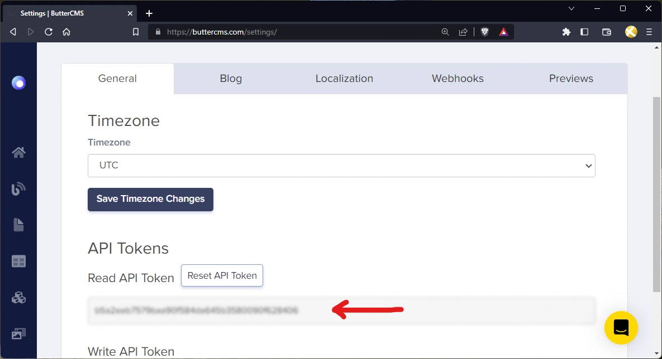Toggle the browser sidebar panel icon
This screenshot has width=662, height=359.
tap(584, 32)
